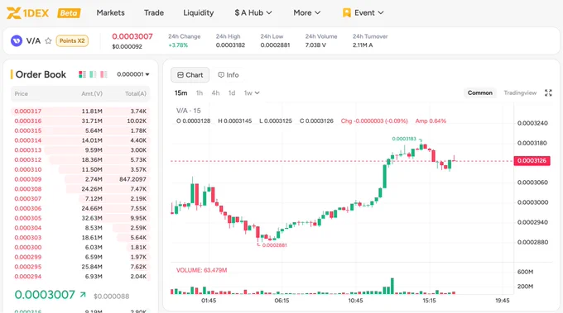The width and height of the screenshot is (563, 313).
Task: Click the 24h Turnover 2.11M A
Action: pyautogui.click(x=363, y=45)
